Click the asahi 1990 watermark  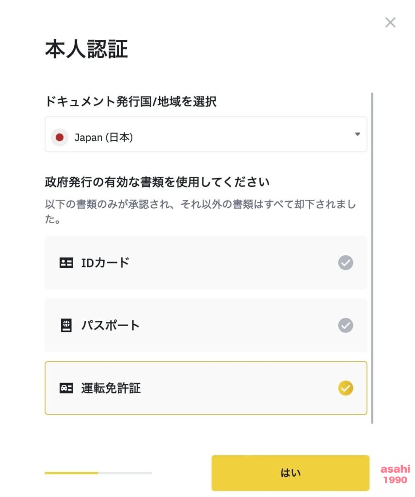[395, 474]
